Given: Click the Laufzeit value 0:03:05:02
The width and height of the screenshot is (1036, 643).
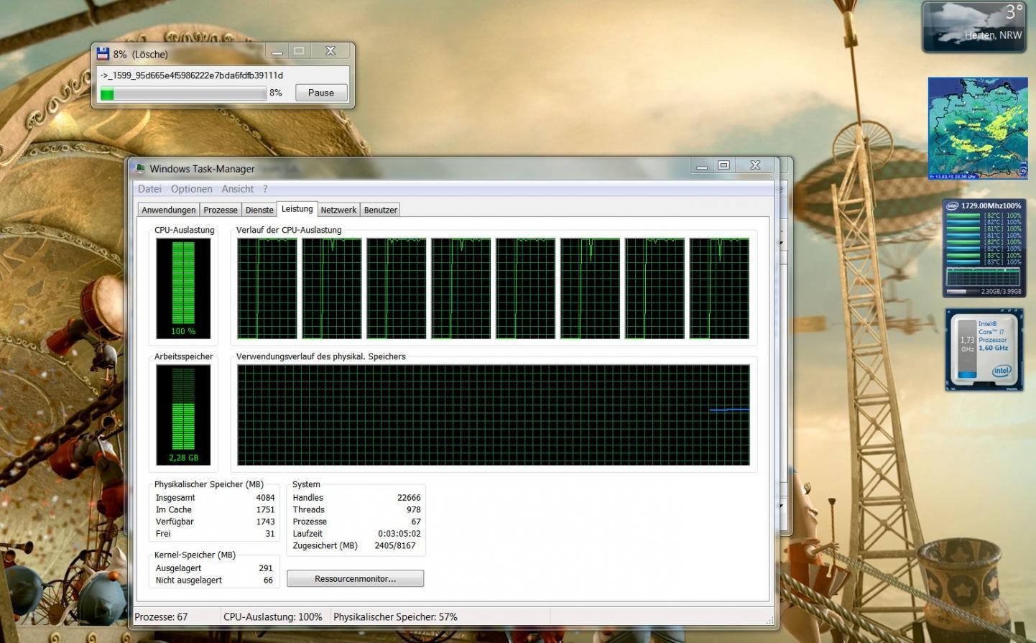Looking at the screenshot, I should click(399, 534).
